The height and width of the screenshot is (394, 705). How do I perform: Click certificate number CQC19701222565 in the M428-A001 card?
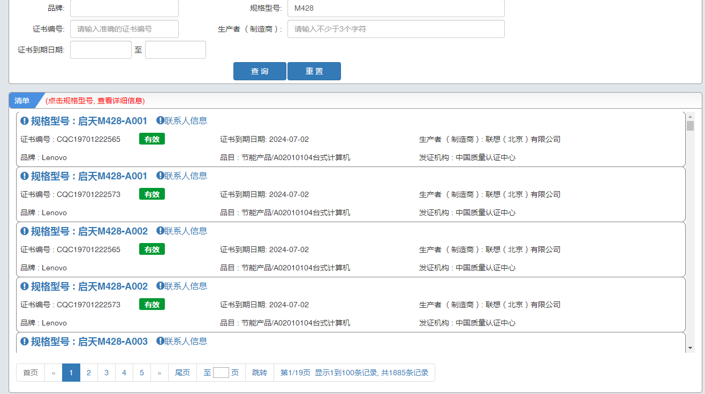89,139
